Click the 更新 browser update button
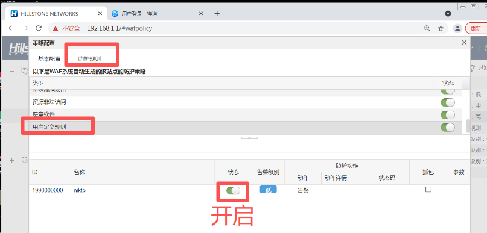Image resolution: width=487 pixels, height=233 pixels. [x=476, y=28]
